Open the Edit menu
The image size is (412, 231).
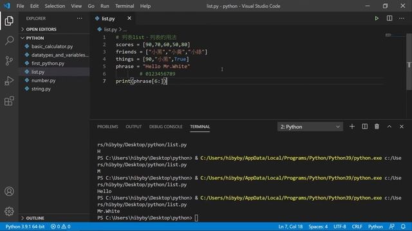click(x=34, y=6)
